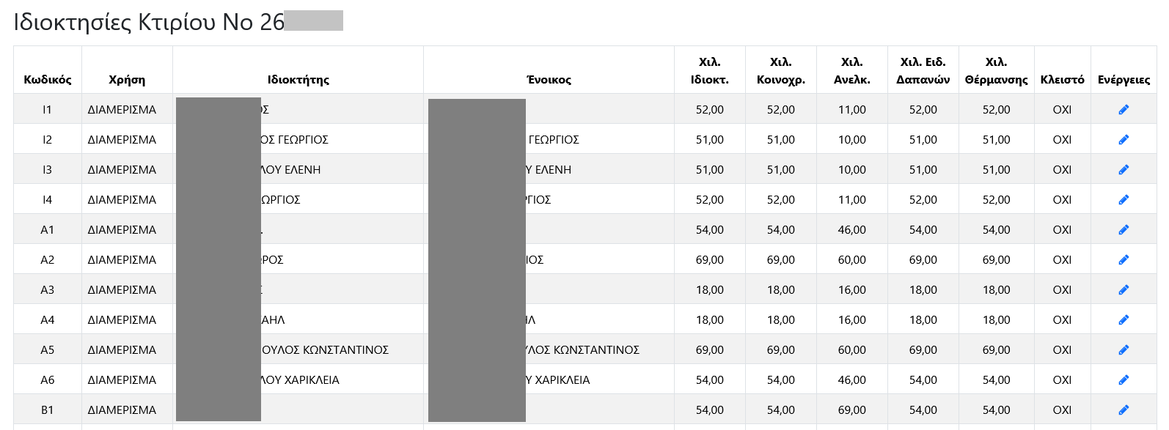Click the Ένοικος column header
Image resolution: width=1169 pixels, height=430 pixels.
tap(549, 80)
